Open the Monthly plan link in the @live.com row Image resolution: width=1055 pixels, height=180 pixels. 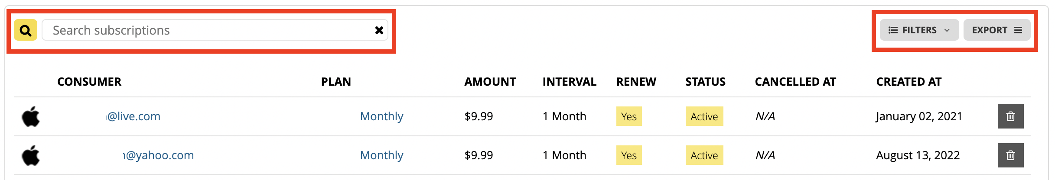(x=381, y=116)
